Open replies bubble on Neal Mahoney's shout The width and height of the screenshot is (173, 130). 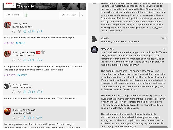(x=38, y=60)
